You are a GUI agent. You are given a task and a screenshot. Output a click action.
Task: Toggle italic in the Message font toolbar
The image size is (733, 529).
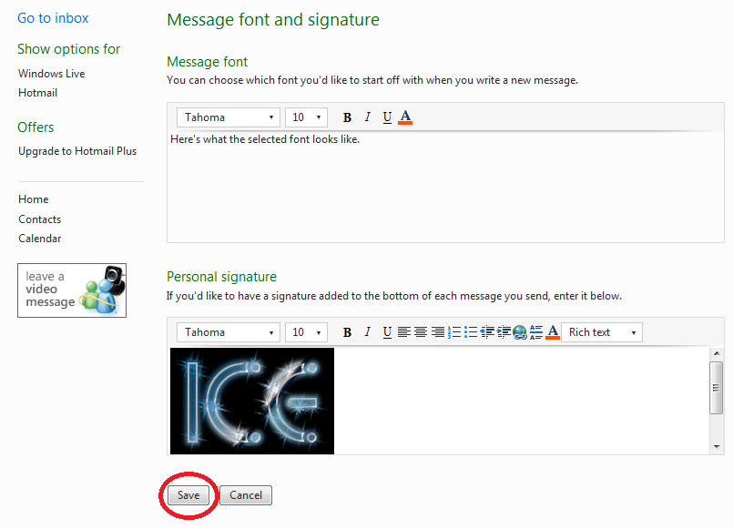[x=367, y=117]
